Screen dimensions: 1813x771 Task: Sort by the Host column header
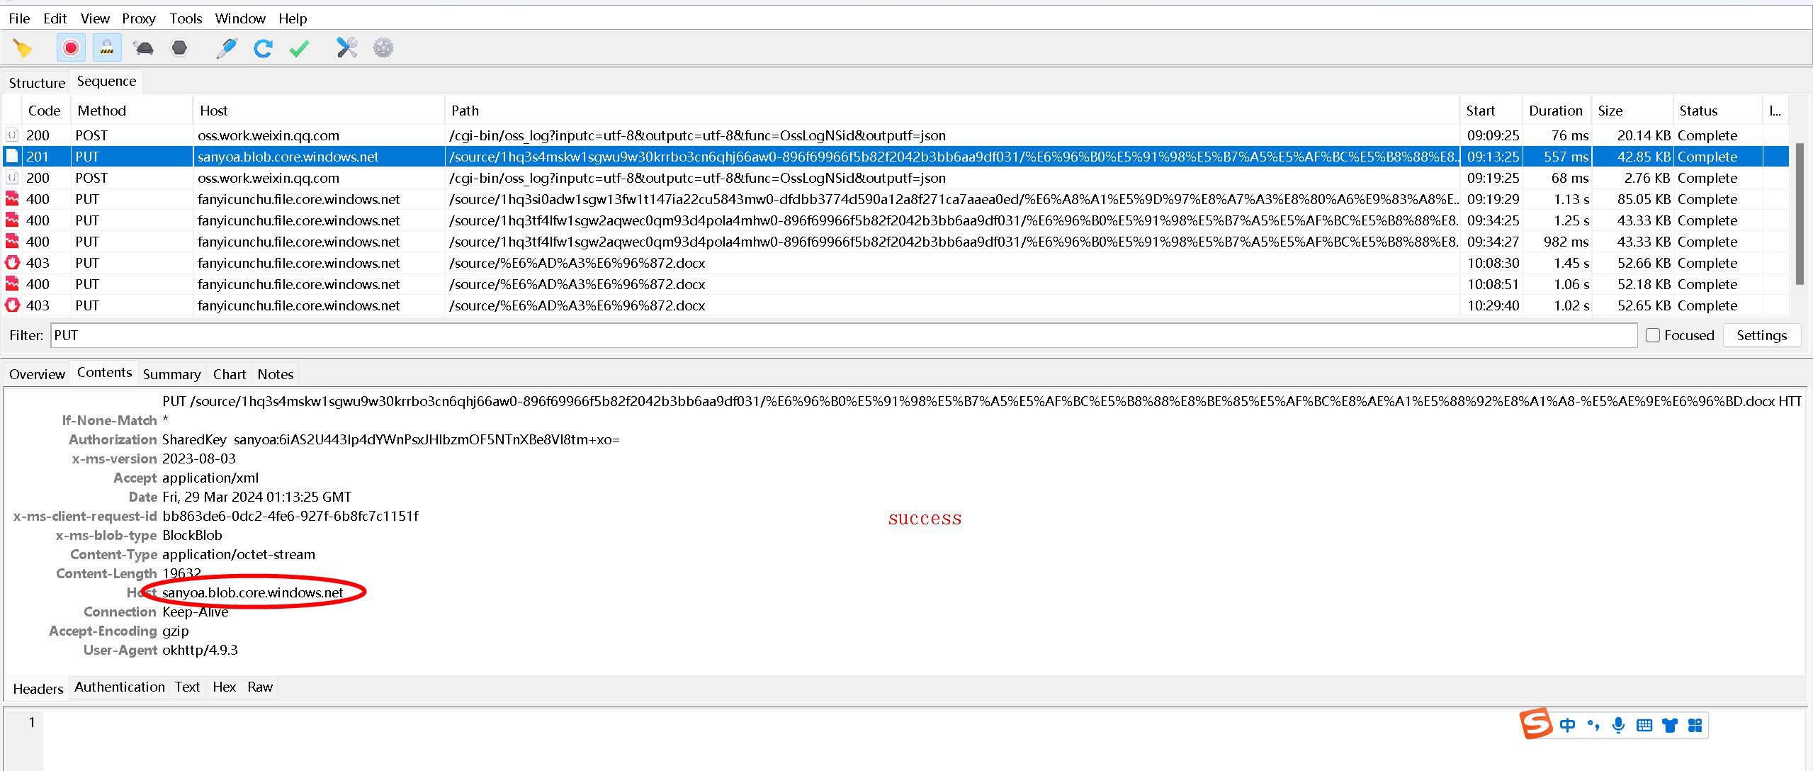point(319,111)
